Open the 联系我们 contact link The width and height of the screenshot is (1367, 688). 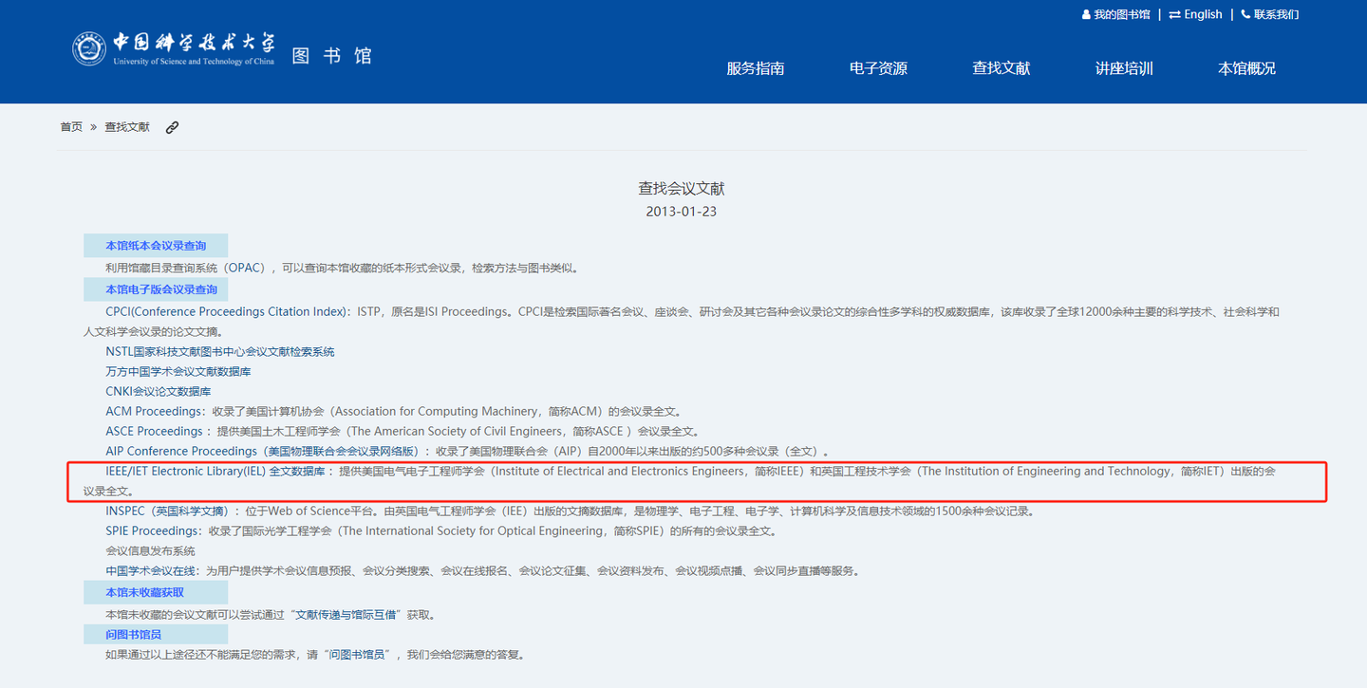[1276, 14]
